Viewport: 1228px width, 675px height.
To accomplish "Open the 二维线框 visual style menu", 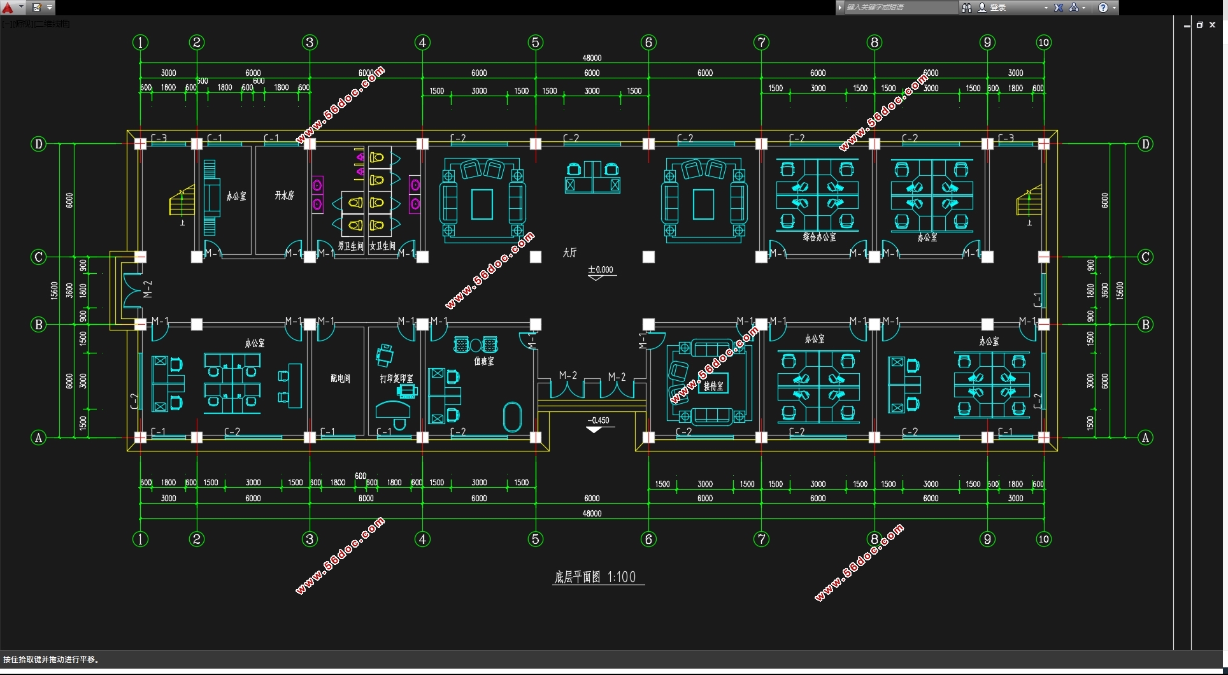I will 52,24.
